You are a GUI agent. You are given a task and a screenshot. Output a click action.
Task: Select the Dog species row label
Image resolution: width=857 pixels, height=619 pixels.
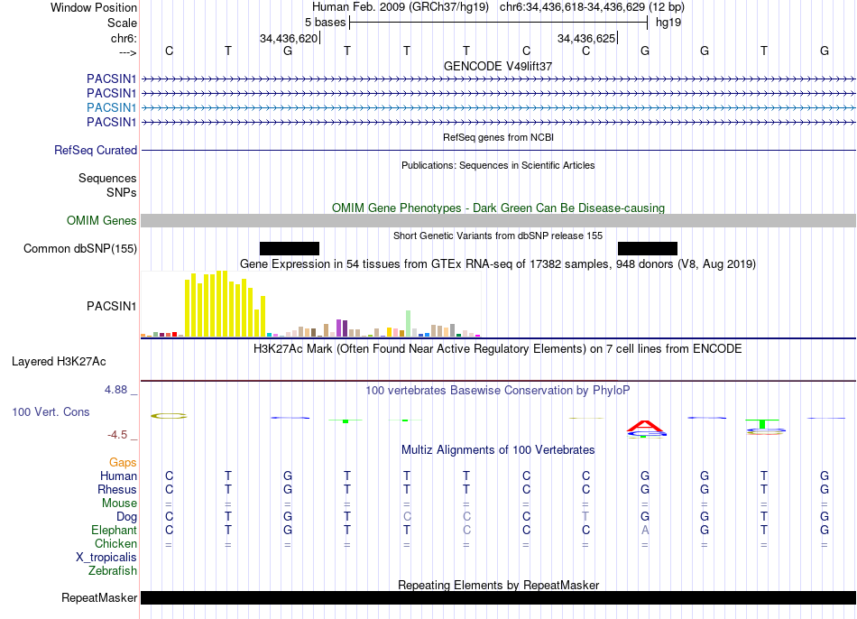[x=126, y=517]
